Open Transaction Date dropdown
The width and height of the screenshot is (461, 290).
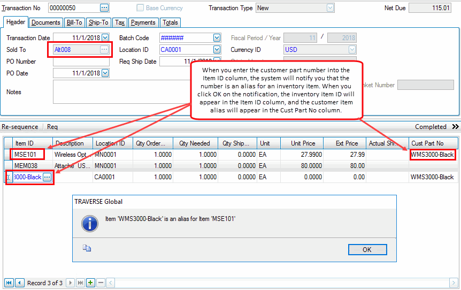click(x=105, y=38)
